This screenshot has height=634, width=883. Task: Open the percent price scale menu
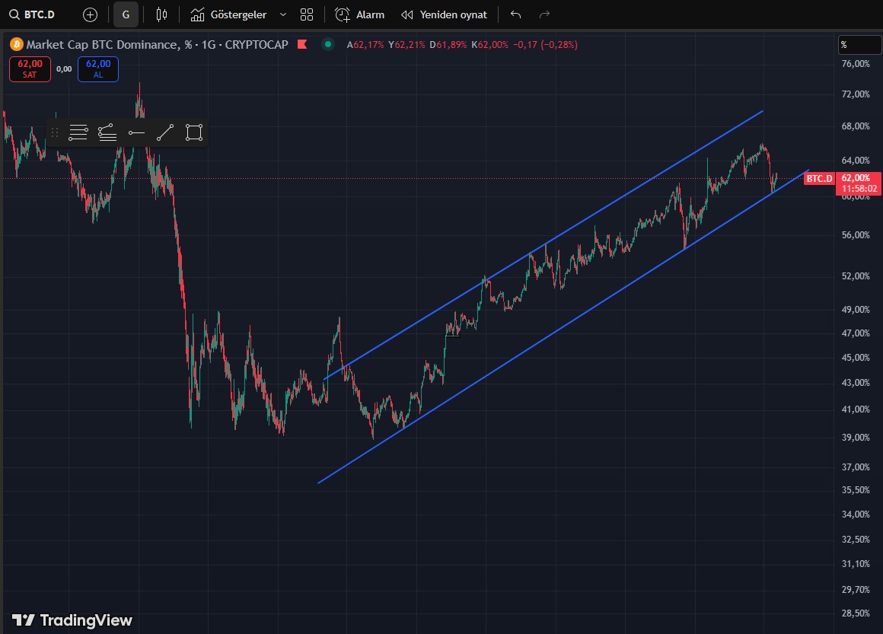(859, 44)
